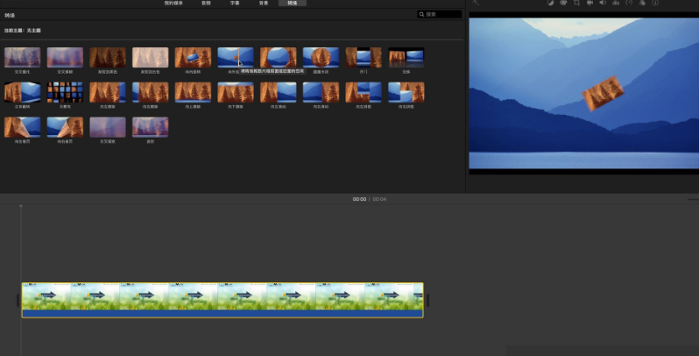Select the mosaic grid transition thumbnail
This screenshot has height=356, width=699.
pos(65,93)
